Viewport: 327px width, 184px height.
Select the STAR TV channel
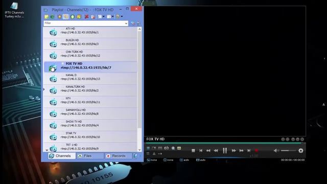[90, 136]
